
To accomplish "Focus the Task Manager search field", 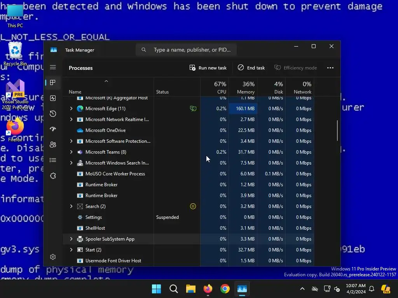I will pyautogui.click(x=186, y=50).
